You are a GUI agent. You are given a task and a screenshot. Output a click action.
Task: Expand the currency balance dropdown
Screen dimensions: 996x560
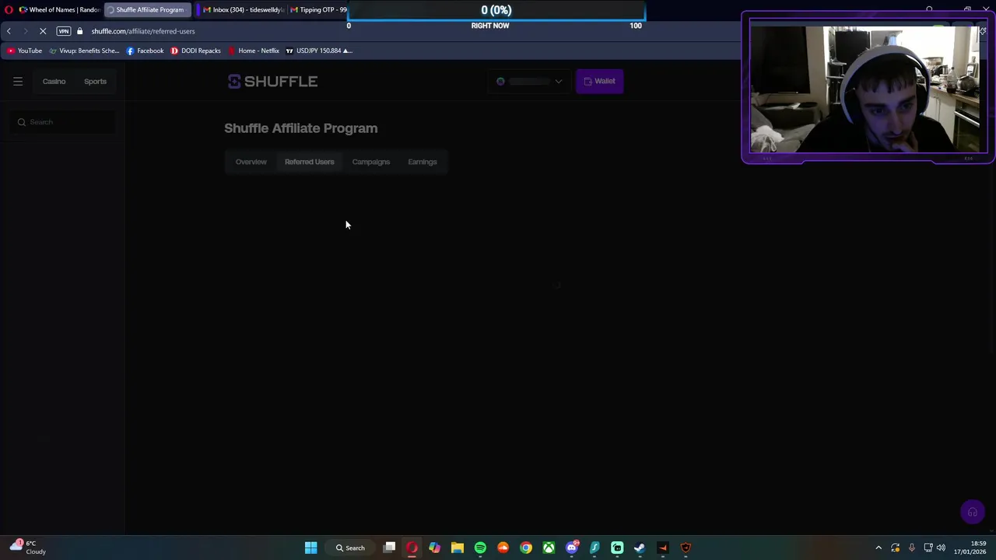point(529,81)
